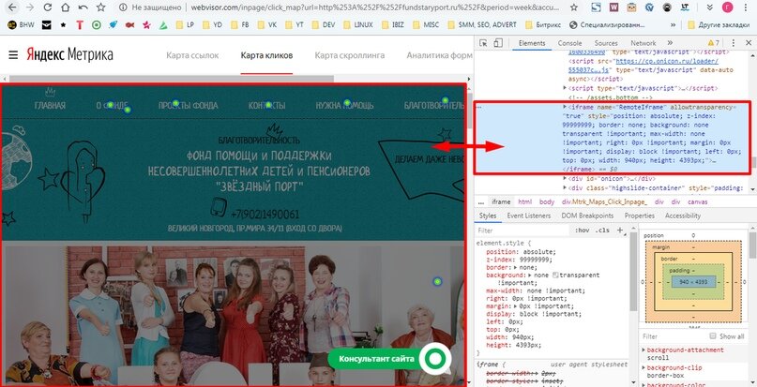Open the browser home page icon
Screen dimensions: 757x387
pos(65,7)
